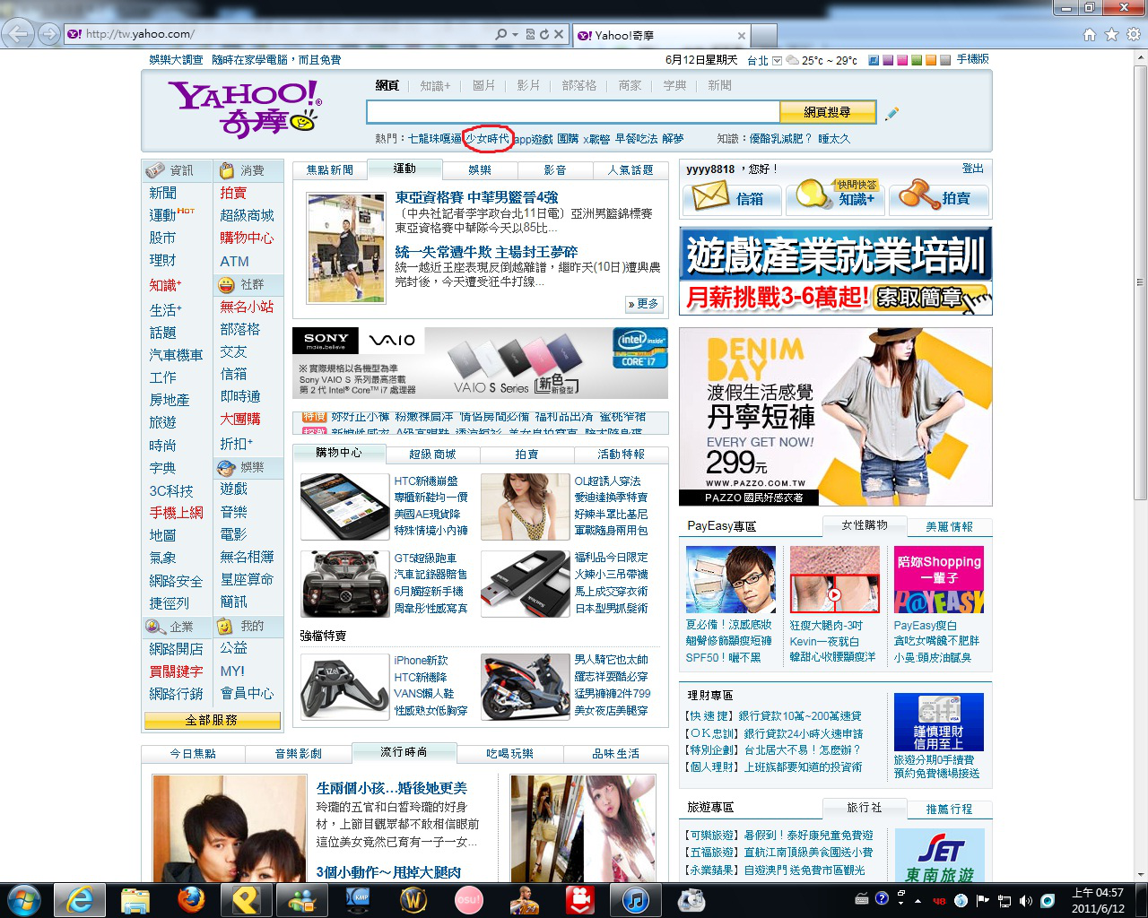Image resolution: width=1148 pixels, height=918 pixels.
Task: Click the 網頁搜尋 search button
Action: tap(827, 112)
